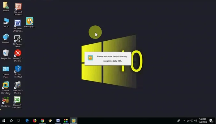This screenshot has width=216, height=124.
Task: Open the rightmost speaker icon in the tray
Action: [196, 121]
